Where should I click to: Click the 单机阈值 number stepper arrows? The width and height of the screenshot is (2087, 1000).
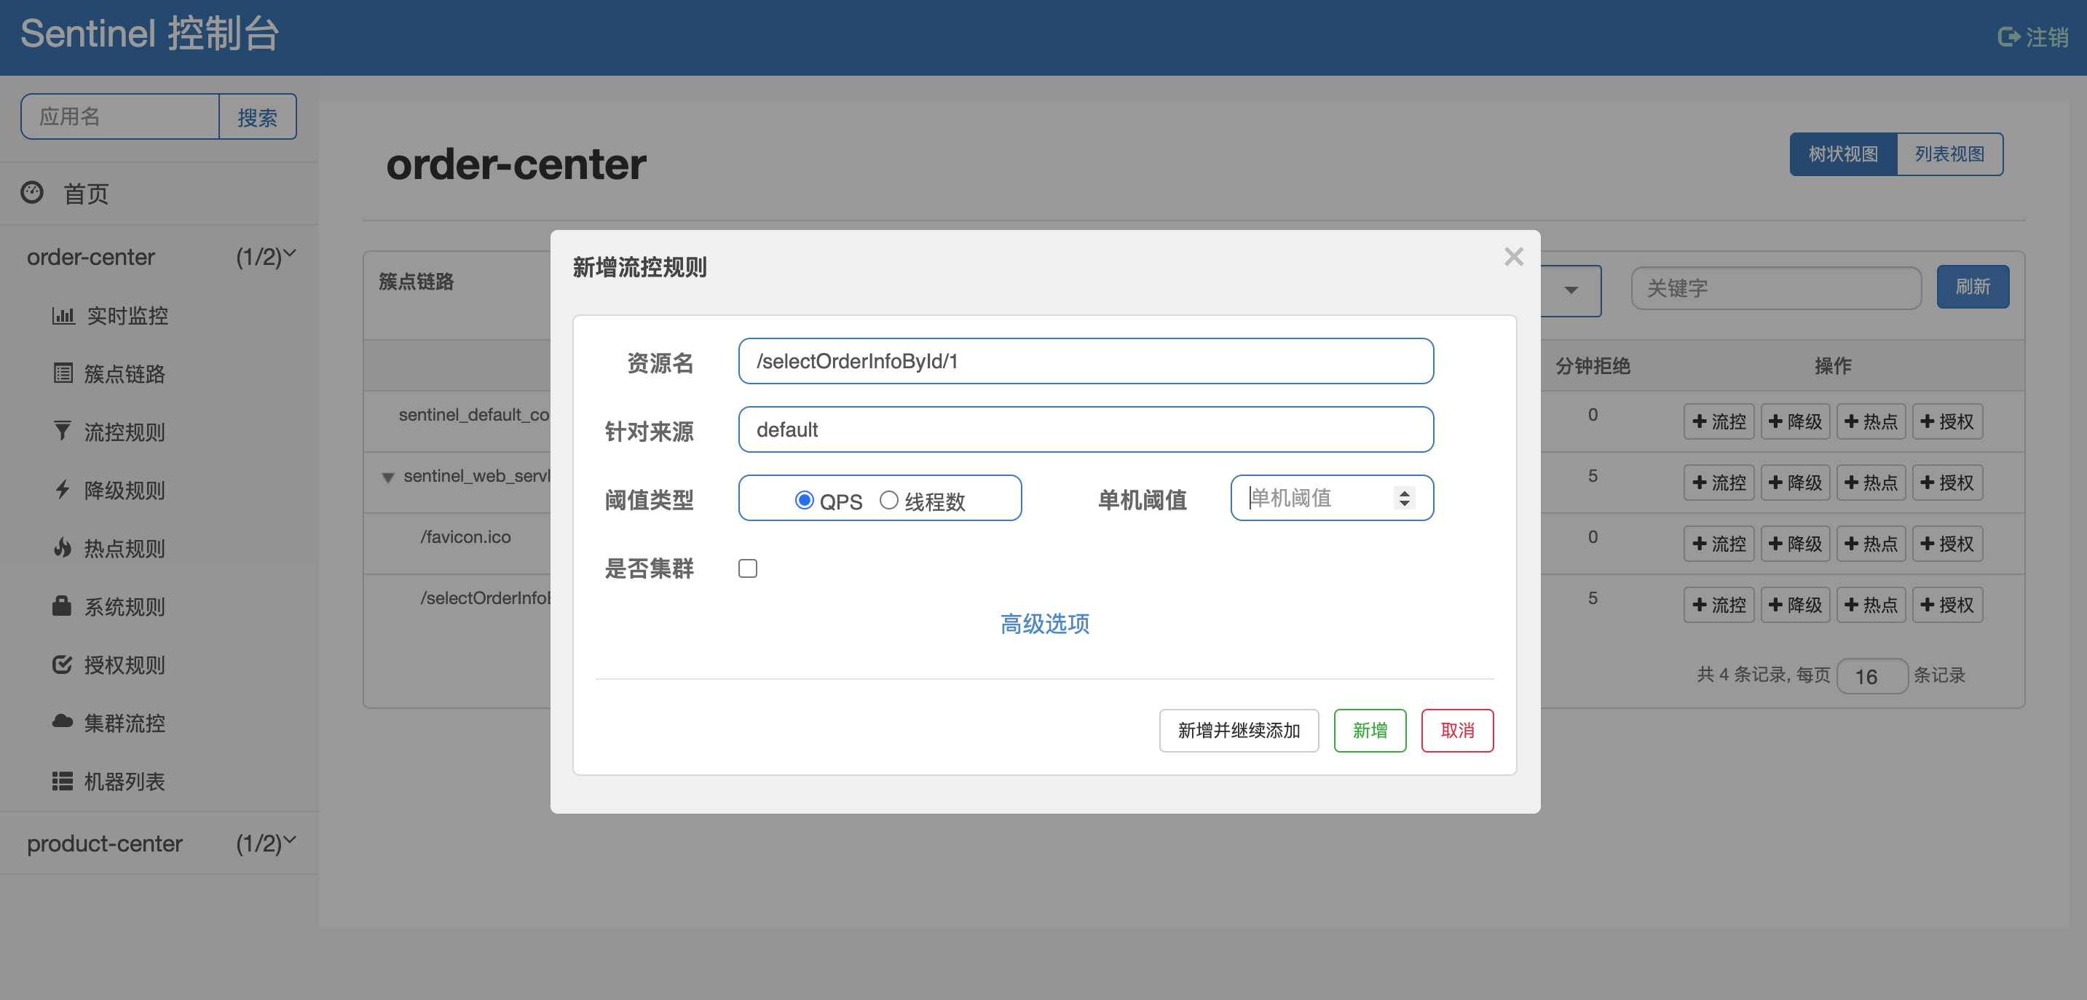(x=1404, y=497)
